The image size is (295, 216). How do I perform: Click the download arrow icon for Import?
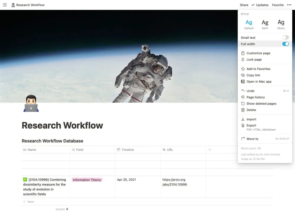click(x=243, y=119)
